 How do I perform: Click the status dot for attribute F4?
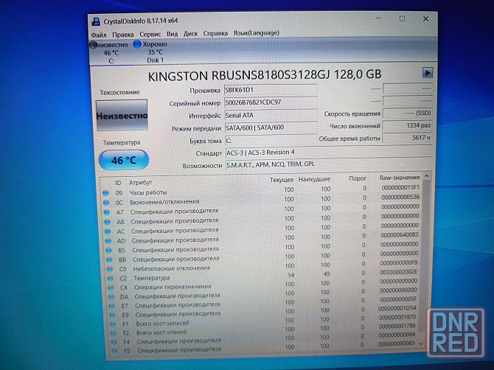[x=114, y=342]
